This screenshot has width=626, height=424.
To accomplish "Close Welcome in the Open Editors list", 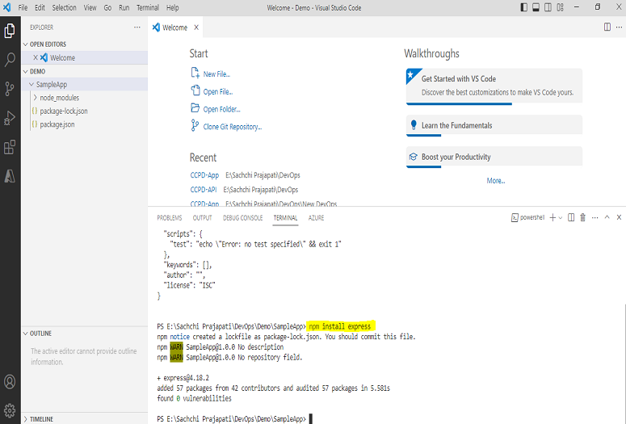I will click(x=36, y=57).
